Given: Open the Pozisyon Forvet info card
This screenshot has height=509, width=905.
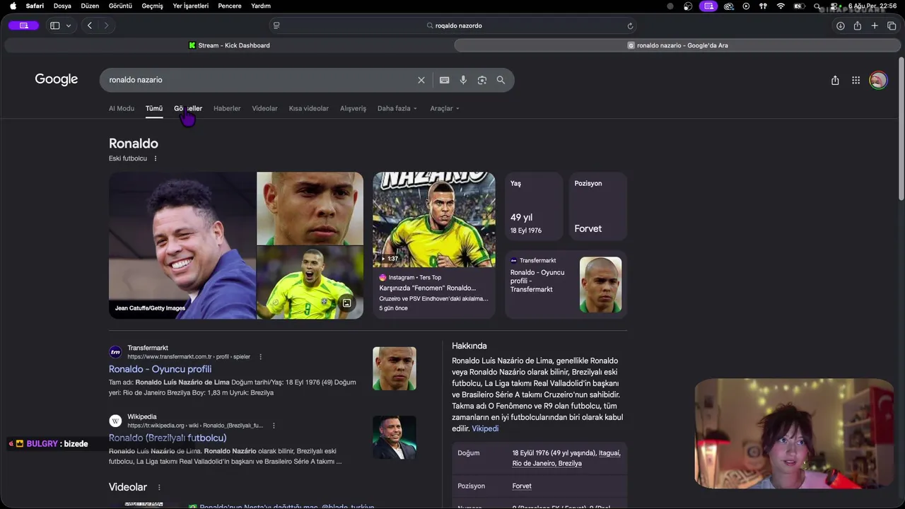Looking at the screenshot, I should (x=597, y=207).
